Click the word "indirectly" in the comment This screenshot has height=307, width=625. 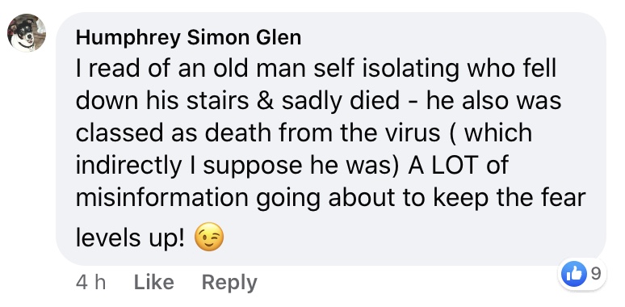128,166
